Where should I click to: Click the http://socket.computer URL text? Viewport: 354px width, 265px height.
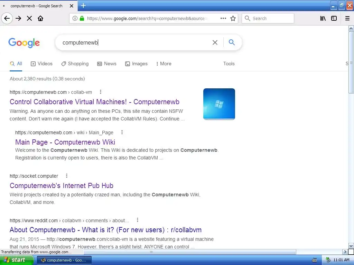pyautogui.click(x=34, y=176)
